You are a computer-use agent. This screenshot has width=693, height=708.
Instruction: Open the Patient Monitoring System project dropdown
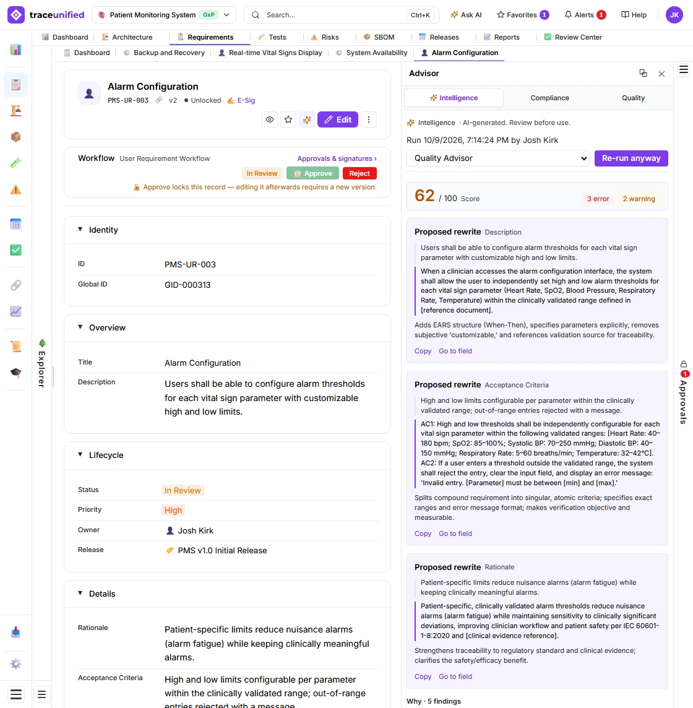164,15
